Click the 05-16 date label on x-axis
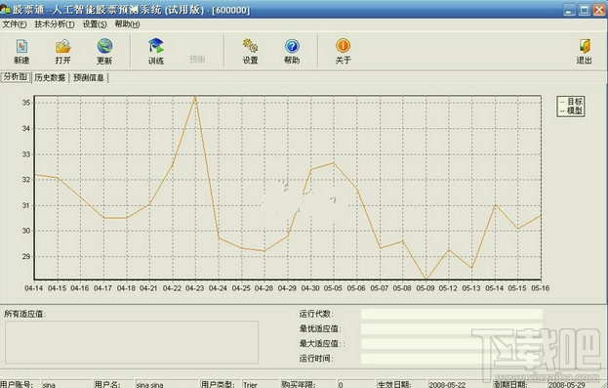The height and width of the screenshot is (388, 608). (540, 288)
